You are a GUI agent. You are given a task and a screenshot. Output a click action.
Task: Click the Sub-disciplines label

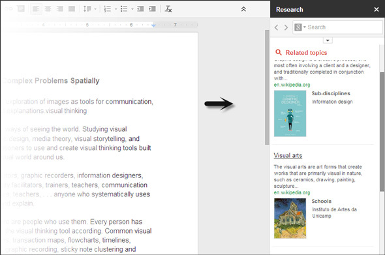[x=331, y=93]
